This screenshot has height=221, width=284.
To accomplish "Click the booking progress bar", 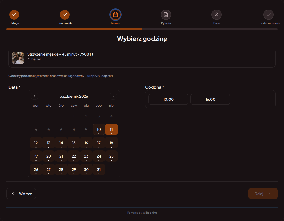I will (x=142, y=29).
